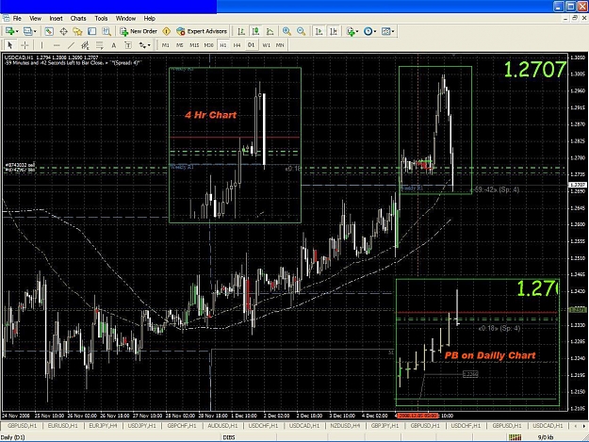Switch to the AUDUSD,H1 chart tab

point(222,426)
